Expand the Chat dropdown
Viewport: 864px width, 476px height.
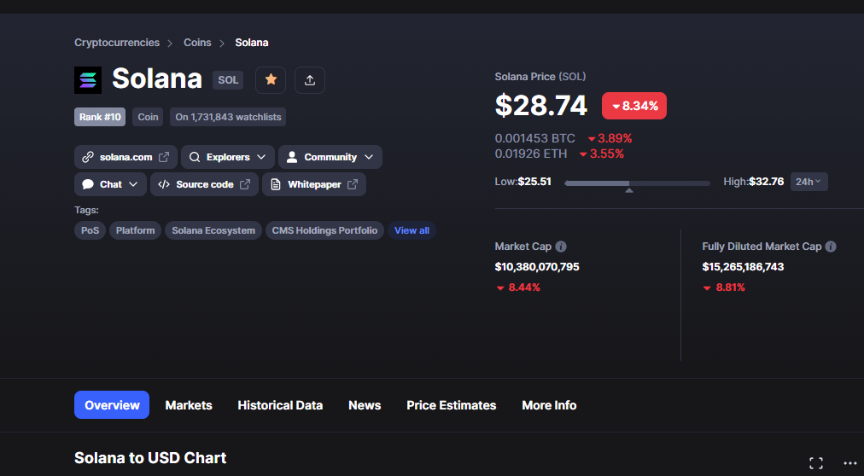[x=110, y=184]
